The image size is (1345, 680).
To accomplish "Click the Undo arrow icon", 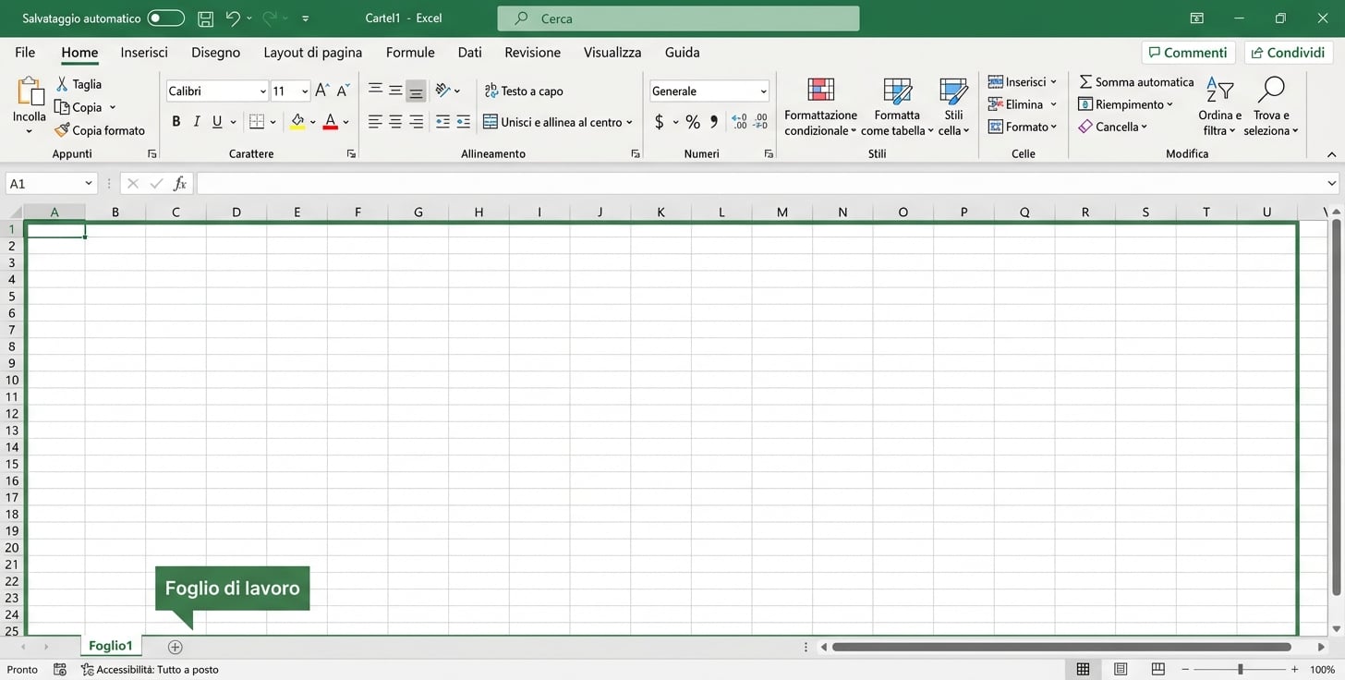I will tap(233, 18).
